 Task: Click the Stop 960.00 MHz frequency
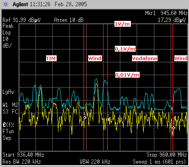[x=167, y=155]
